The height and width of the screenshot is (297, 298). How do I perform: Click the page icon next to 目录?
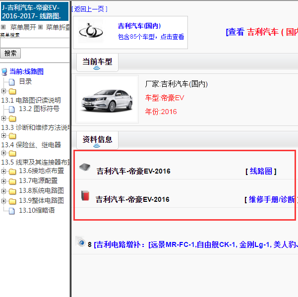pyautogui.click(x=12, y=82)
